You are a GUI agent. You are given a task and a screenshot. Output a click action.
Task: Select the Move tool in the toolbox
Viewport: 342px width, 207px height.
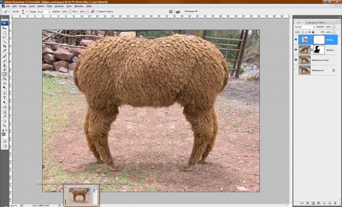pos(5,28)
